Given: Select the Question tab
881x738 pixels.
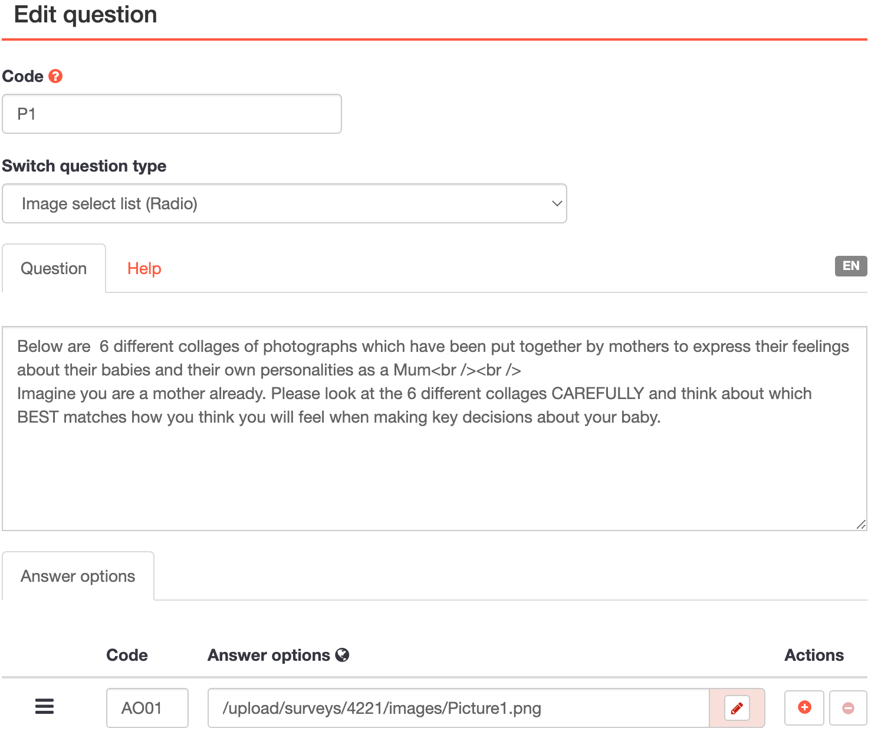Looking at the screenshot, I should pyautogui.click(x=54, y=269).
